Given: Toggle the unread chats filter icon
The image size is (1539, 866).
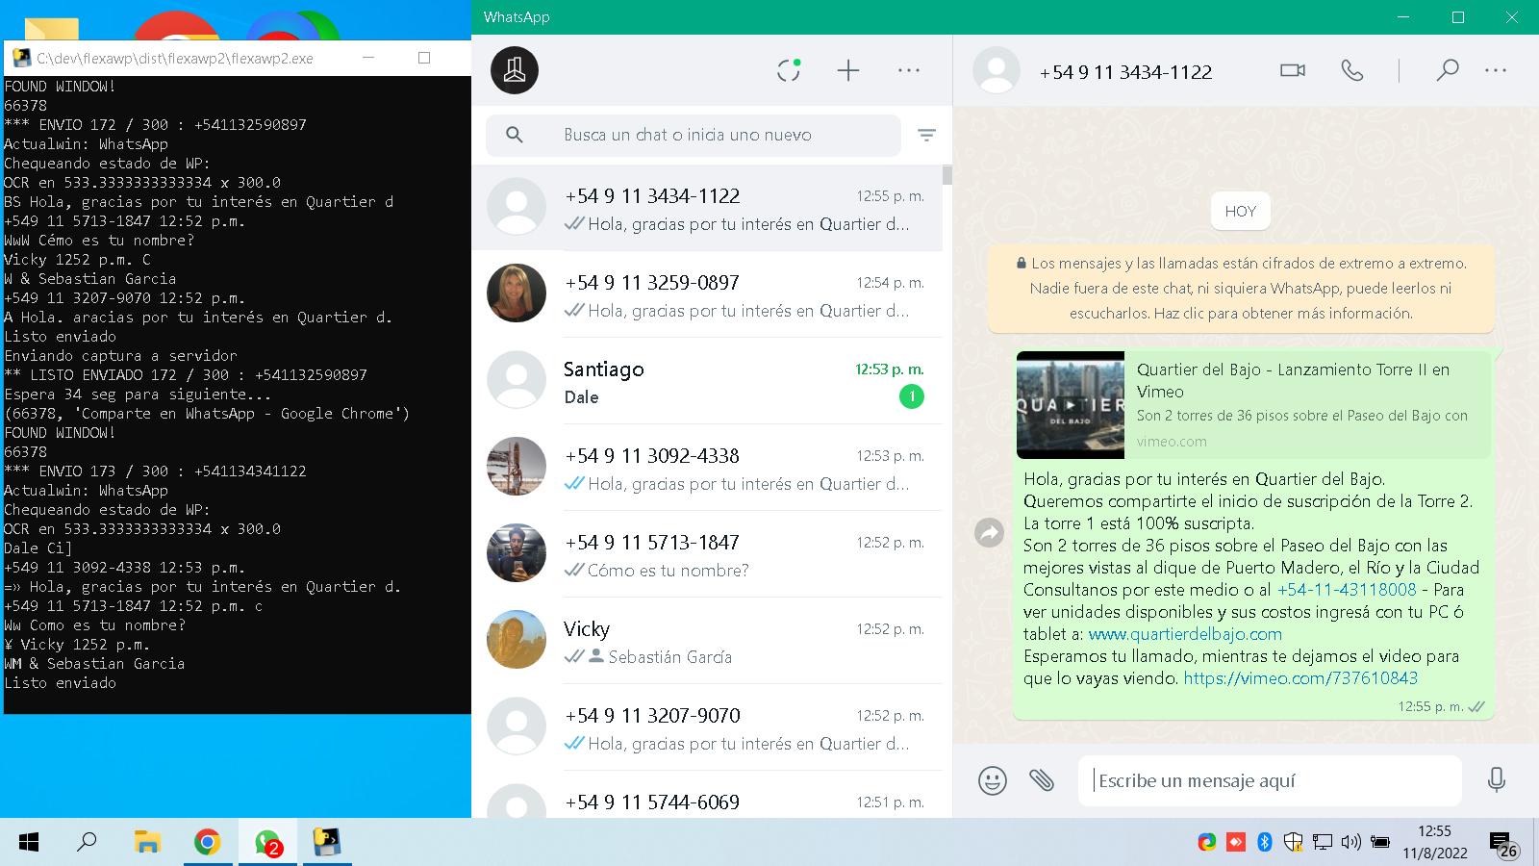Looking at the screenshot, I should tap(926, 135).
